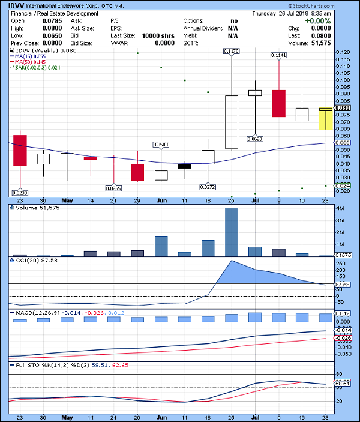The height and width of the screenshot is (422, 360).
Task: Click the blue line marker before MACD(12,26,9)
Action: [12, 313]
